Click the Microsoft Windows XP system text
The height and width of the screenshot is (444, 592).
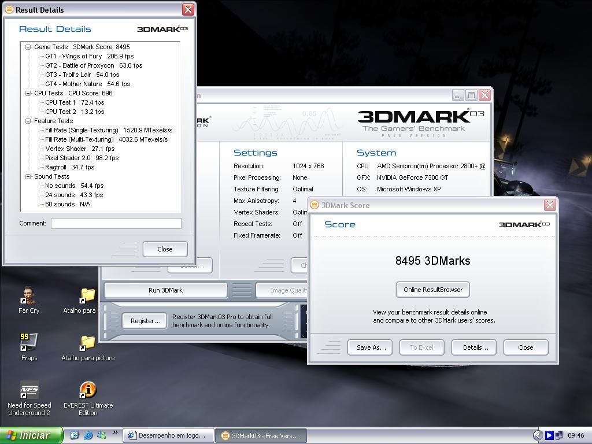pos(409,189)
